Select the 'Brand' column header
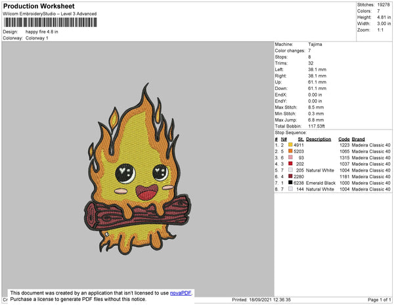This screenshot has height=305, width=394. pos(358,139)
